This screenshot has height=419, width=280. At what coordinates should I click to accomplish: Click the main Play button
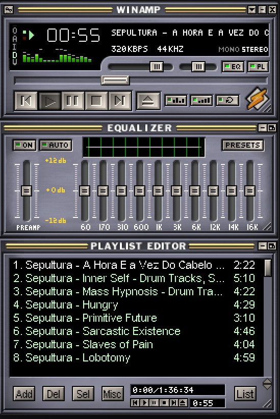tap(50, 101)
